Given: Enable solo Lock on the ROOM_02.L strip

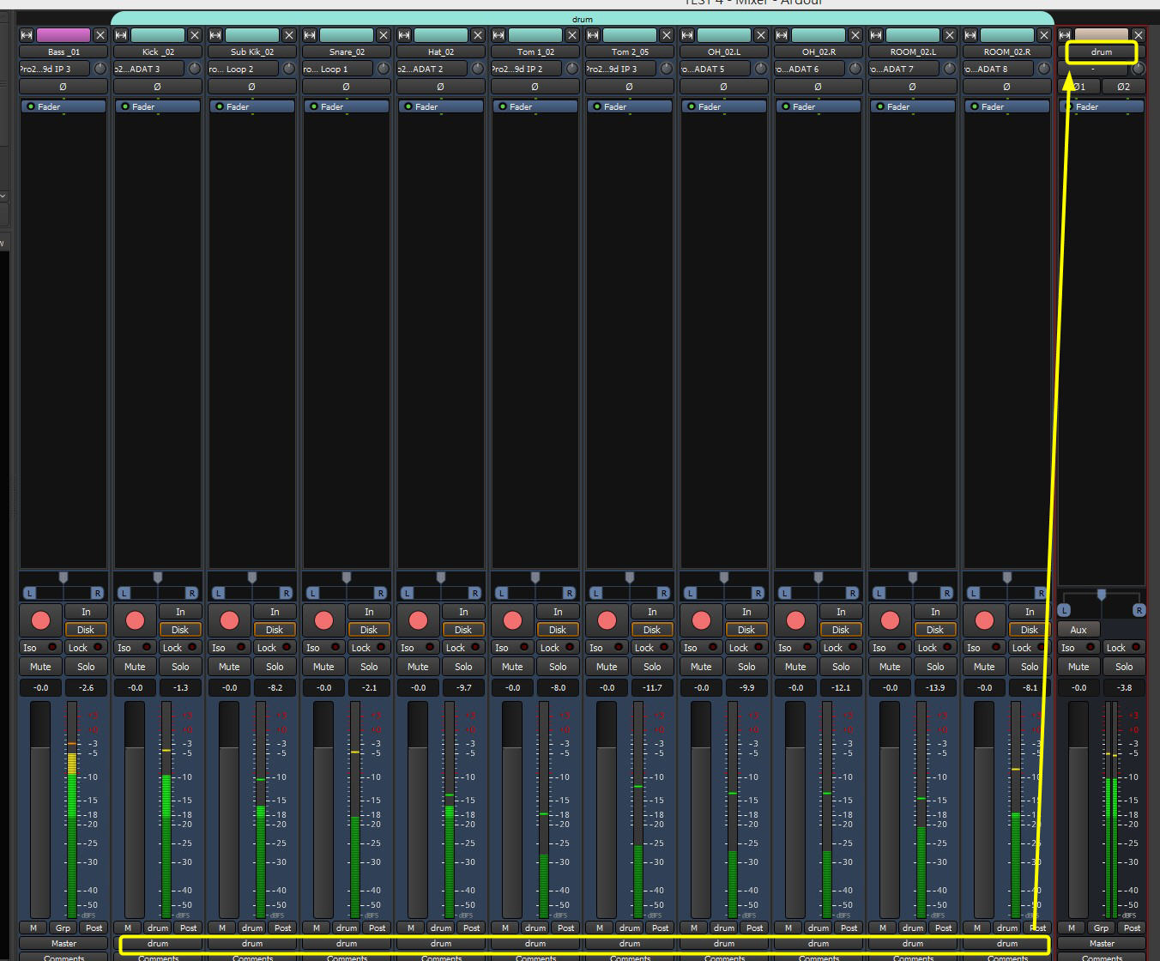Looking at the screenshot, I should [935, 648].
